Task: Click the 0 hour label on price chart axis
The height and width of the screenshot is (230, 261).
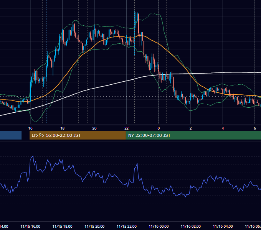Action: pos(159,128)
